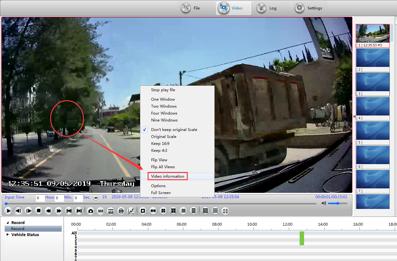Click the 12:00 mark on timeline ruler
397x261 pixels.
[x=287, y=224]
